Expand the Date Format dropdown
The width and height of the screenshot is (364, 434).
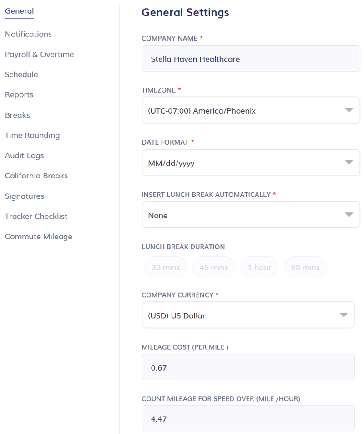coord(251,162)
